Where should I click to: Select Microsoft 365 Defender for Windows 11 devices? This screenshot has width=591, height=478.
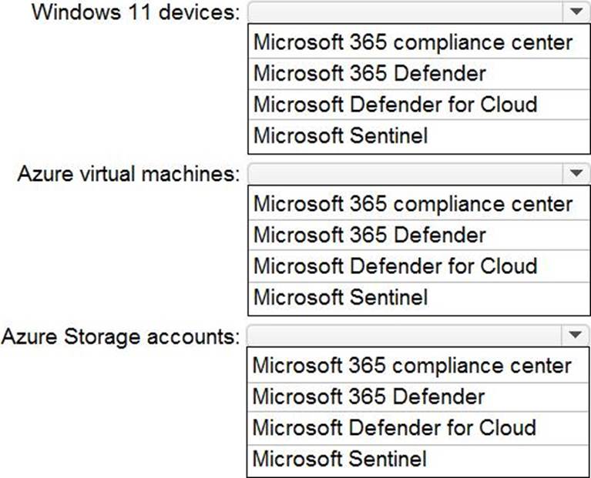pyautogui.click(x=370, y=73)
